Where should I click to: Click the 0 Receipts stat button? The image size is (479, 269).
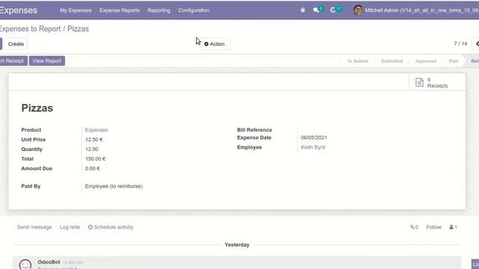click(437, 82)
